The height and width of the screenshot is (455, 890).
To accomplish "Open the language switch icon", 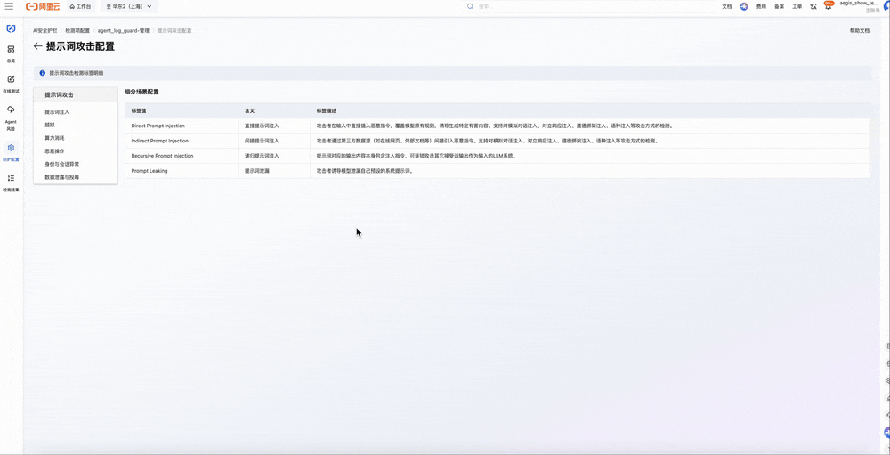I will (813, 7).
